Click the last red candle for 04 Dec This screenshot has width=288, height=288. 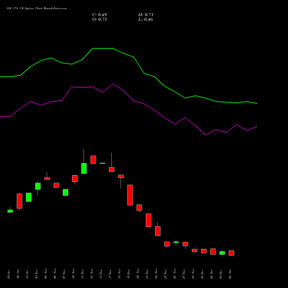(232, 253)
